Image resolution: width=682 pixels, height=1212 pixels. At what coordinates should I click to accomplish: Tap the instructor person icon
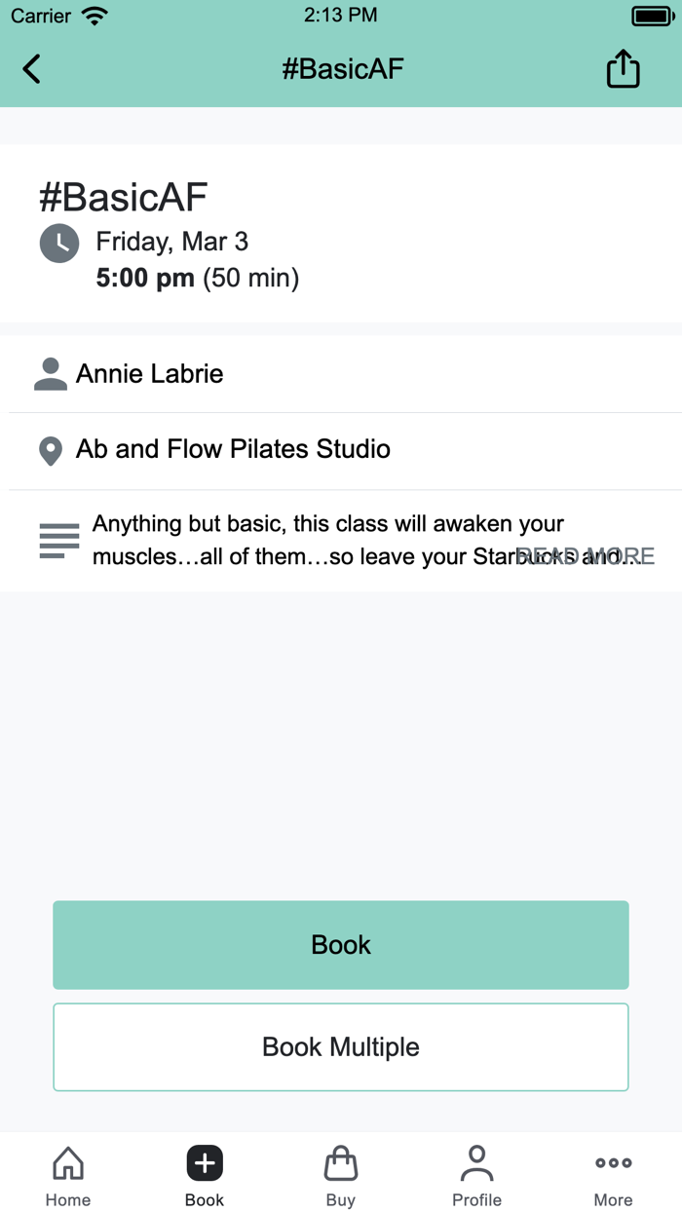(50, 373)
